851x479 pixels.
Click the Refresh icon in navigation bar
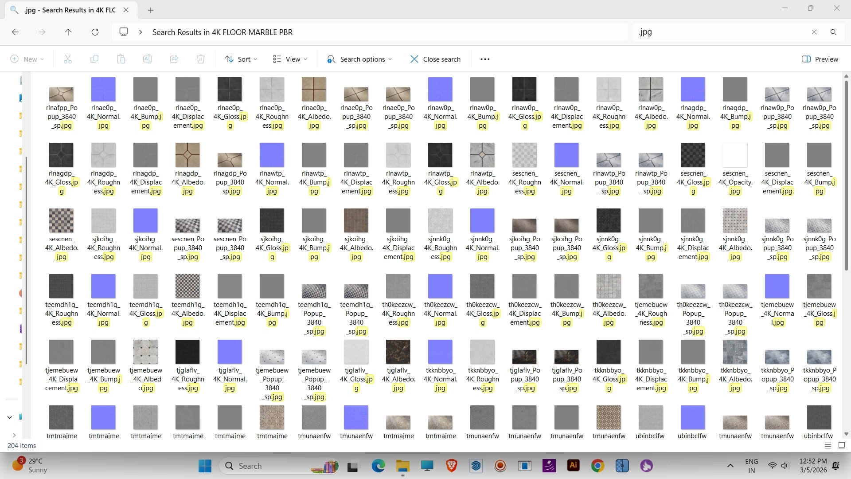95,32
